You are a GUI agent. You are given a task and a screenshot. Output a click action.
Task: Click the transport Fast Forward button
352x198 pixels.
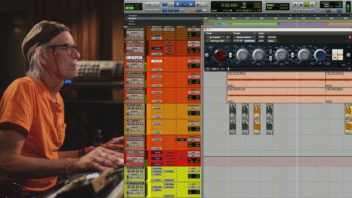[x=306, y=10]
